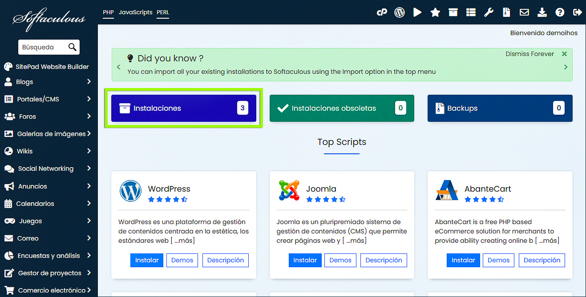Image resolution: width=586 pixels, height=297 pixels.
Task: Click the play icon for script demos
Action: (x=417, y=12)
